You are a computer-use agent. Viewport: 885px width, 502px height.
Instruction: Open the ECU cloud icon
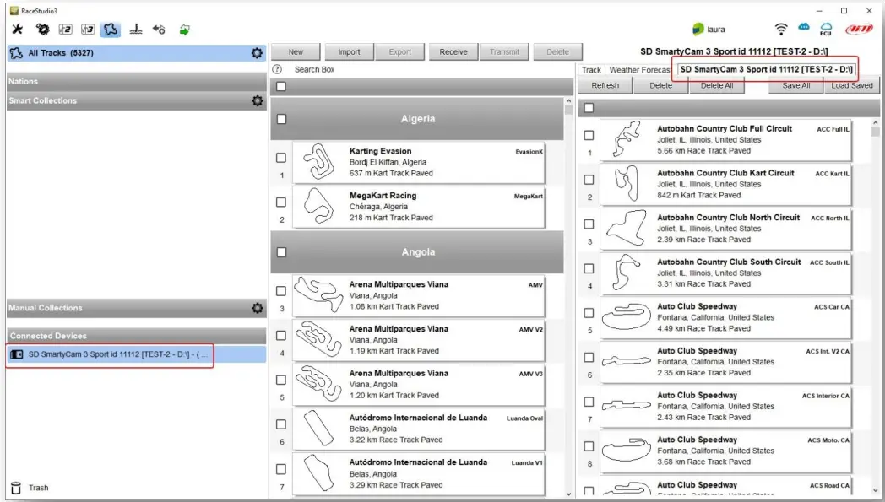pyautogui.click(x=826, y=30)
